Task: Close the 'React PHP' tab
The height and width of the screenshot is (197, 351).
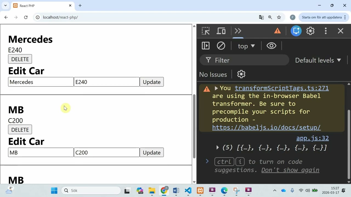Action: (70, 5)
